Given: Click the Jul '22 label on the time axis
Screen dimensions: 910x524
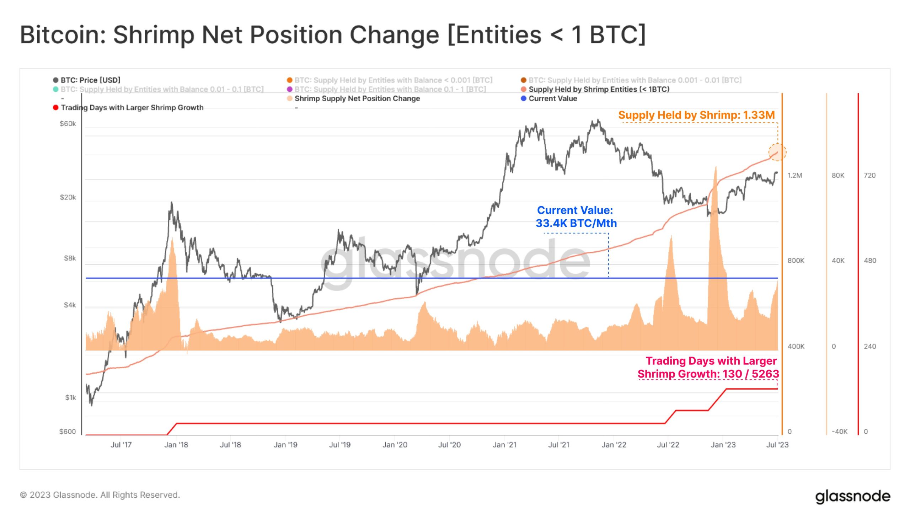Looking at the screenshot, I should (x=668, y=445).
